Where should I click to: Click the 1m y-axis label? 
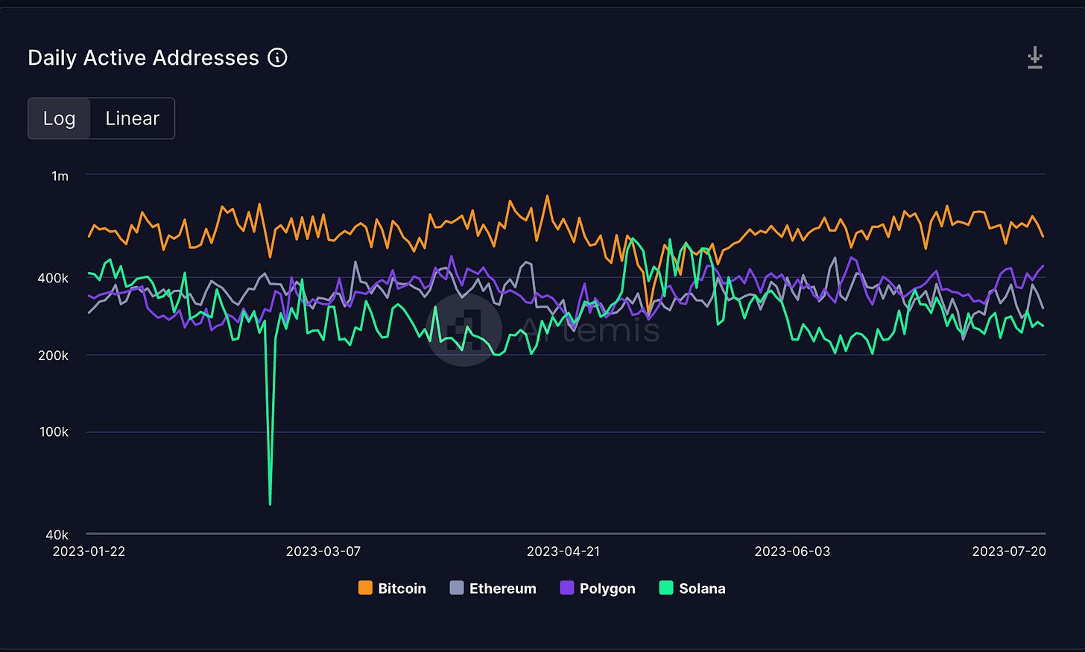coord(60,176)
